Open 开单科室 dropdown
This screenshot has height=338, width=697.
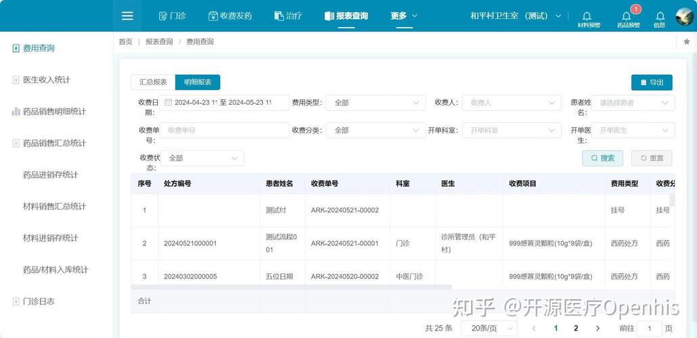pos(511,130)
